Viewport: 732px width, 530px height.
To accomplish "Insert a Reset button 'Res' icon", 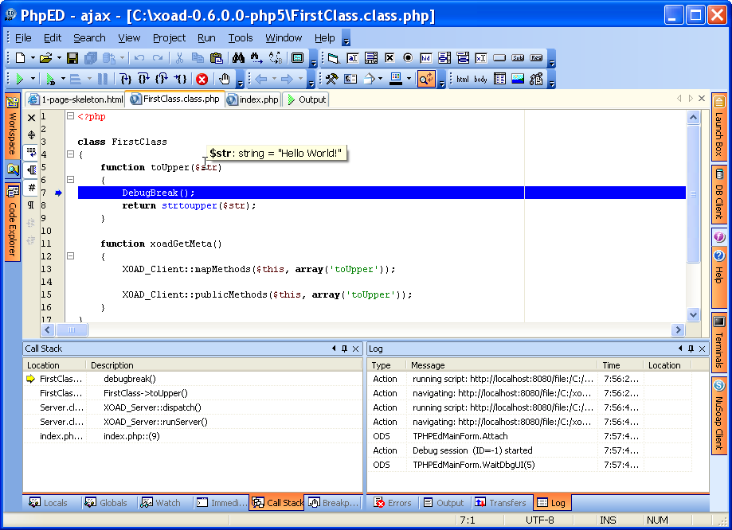I will point(536,58).
